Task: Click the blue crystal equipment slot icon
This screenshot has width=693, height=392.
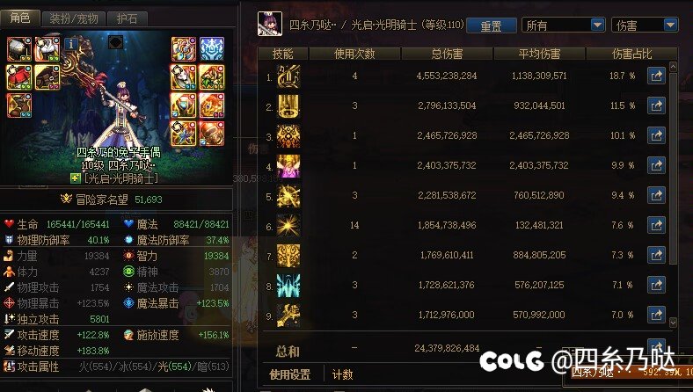Action: click(x=212, y=48)
